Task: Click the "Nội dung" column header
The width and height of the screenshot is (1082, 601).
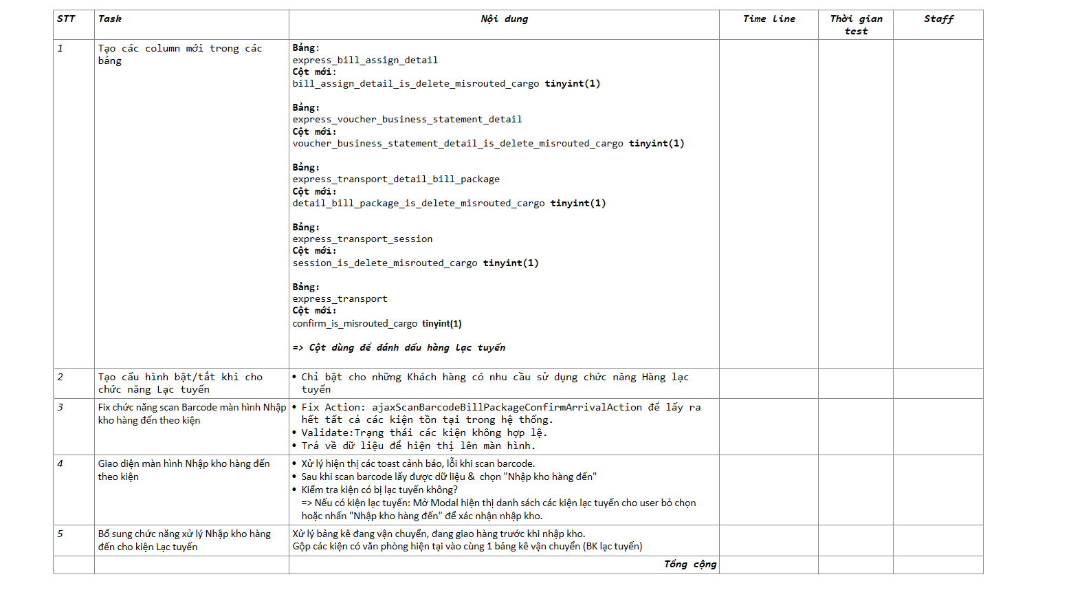Action: (x=504, y=19)
